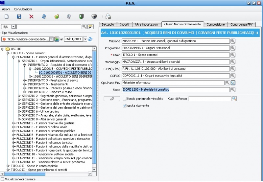Click magnifier next to Cap. di Fondo
This screenshot has height=182, width=263.
coord(234,99)
